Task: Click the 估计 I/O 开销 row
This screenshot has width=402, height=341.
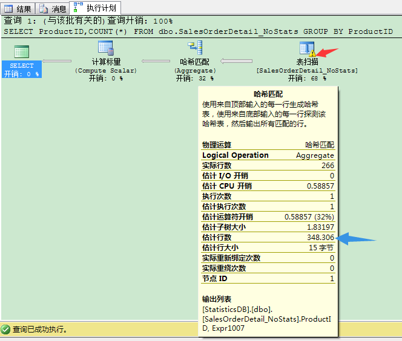Action: tap(268, 175)
